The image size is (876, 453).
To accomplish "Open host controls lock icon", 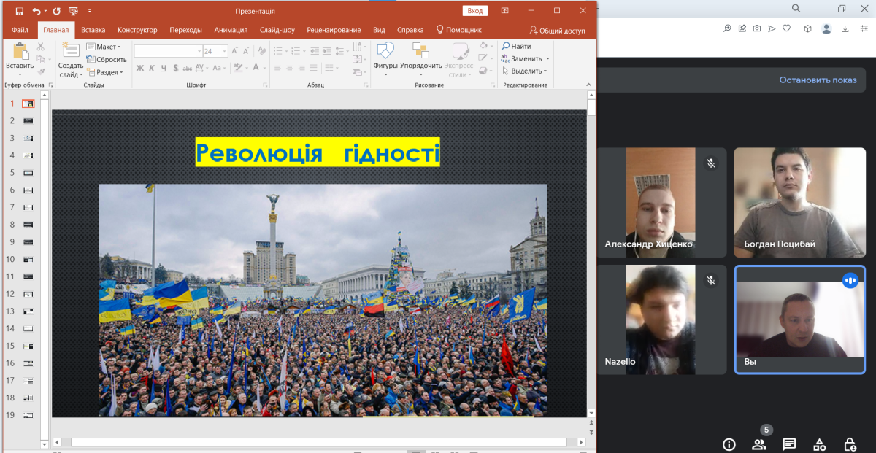I will point(850,444).
